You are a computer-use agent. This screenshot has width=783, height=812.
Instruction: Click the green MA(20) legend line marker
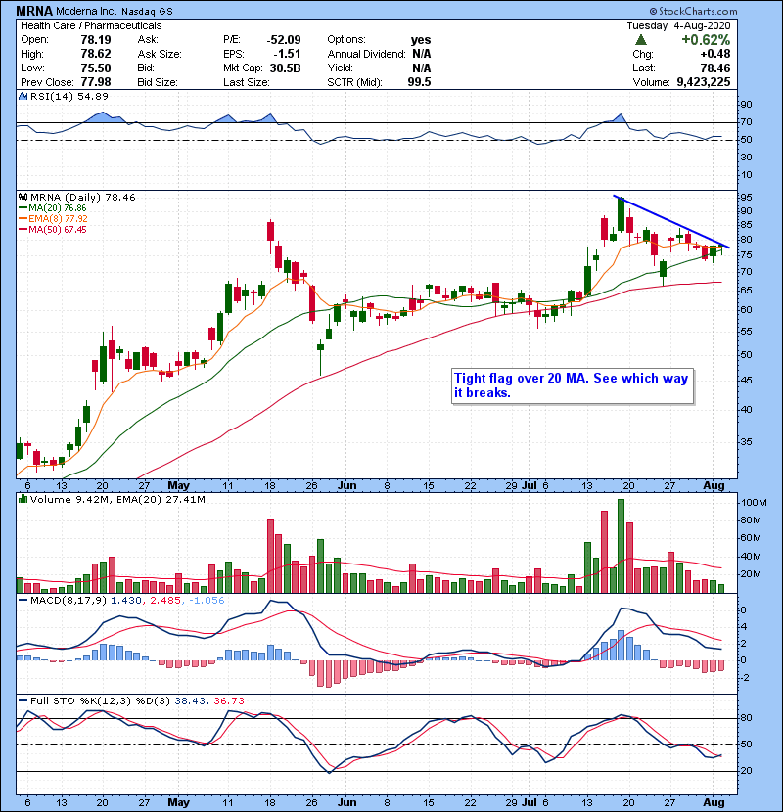pos(23,208)
